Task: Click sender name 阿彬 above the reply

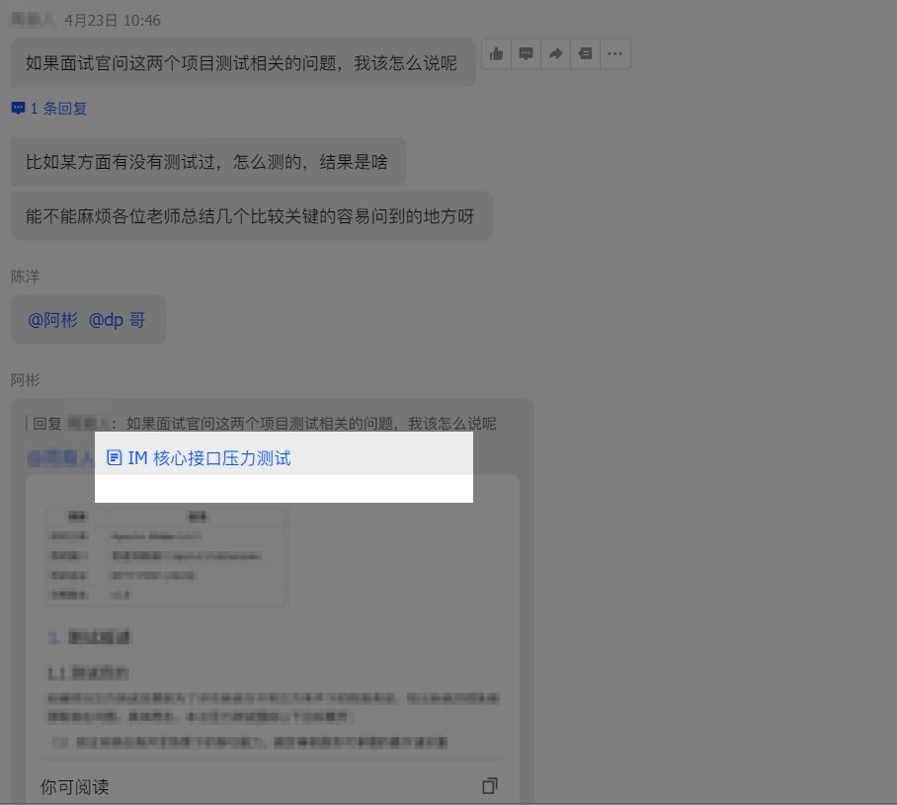Action: (x=25, y=380)
